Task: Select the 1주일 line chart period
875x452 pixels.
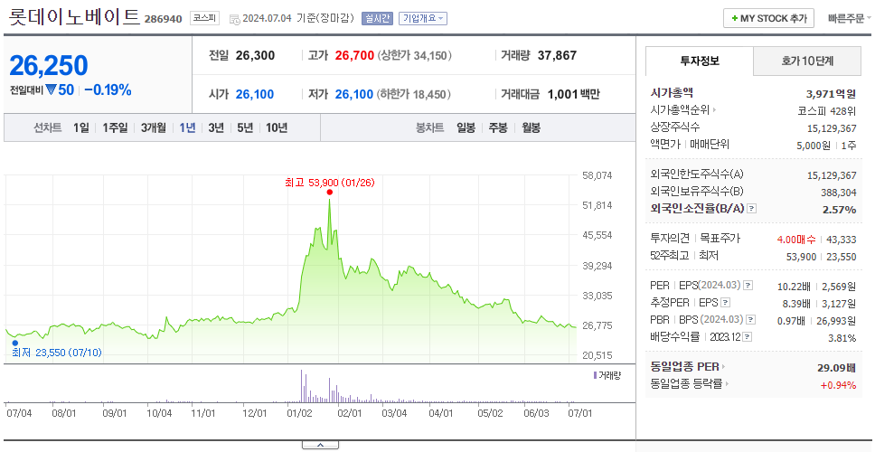Action: pyautogui.click(x=115, y=127)
